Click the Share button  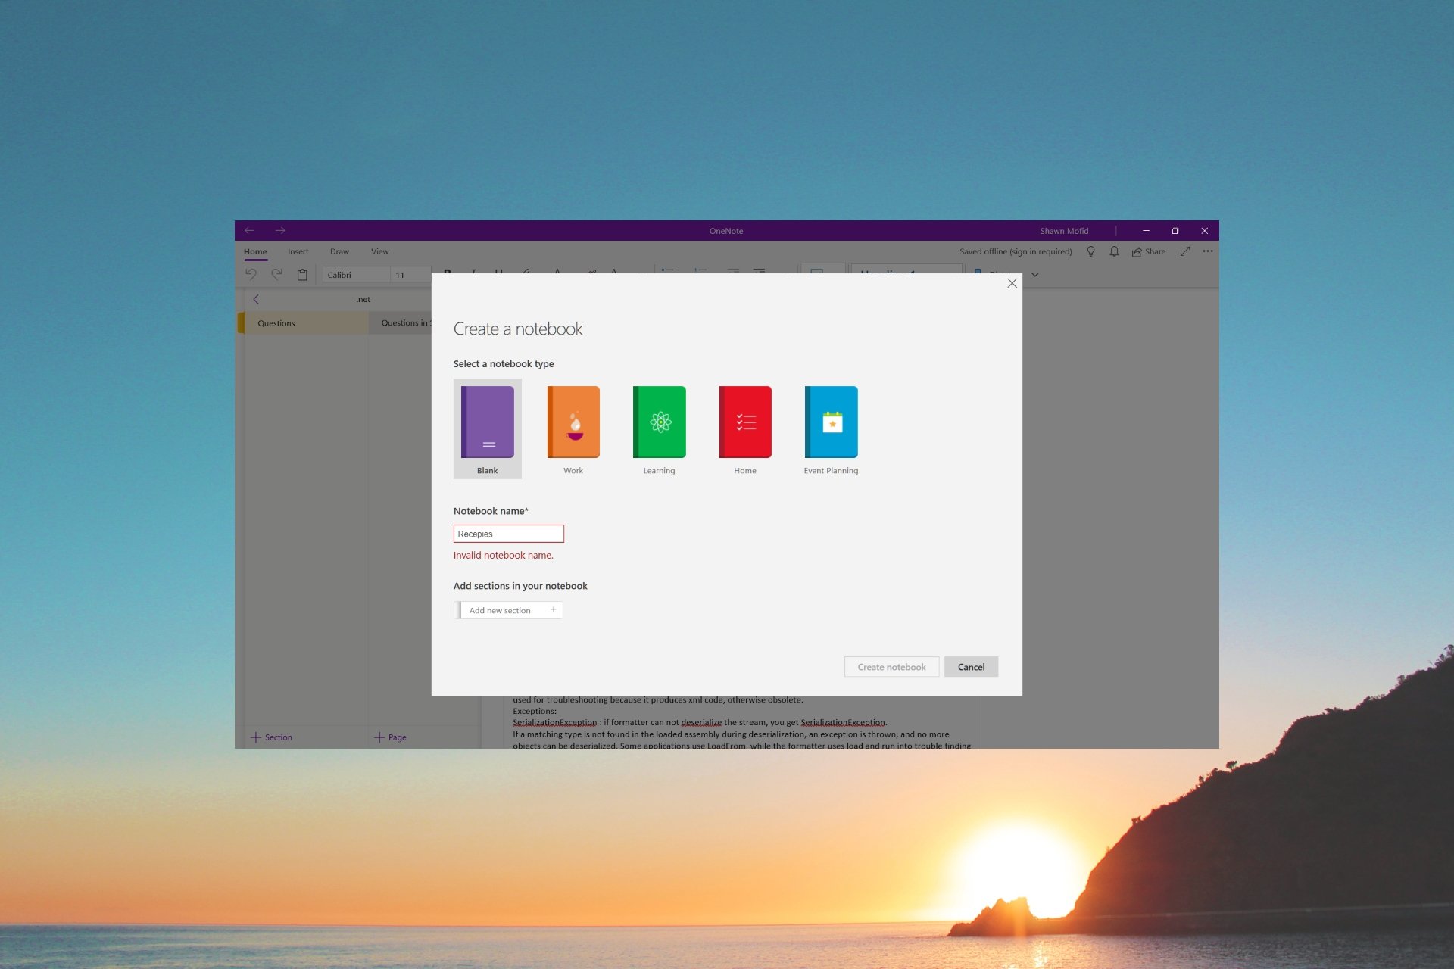(x=1149, y=251)
